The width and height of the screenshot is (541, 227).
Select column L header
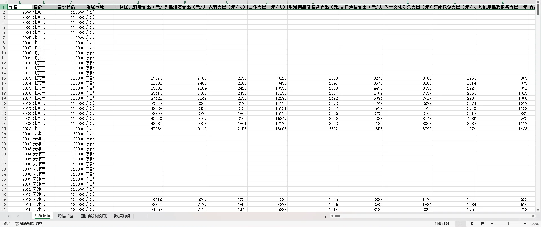click(454, 2)
